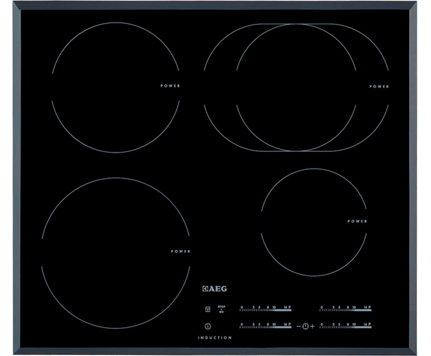The image size is (431, 356).
Task: Tap POWER label on the upper-left cooking zone
Action: [x=170, y=86]
